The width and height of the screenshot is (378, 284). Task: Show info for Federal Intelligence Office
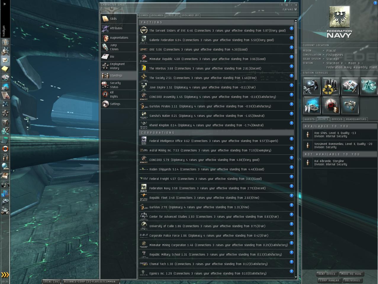point(291,139)
